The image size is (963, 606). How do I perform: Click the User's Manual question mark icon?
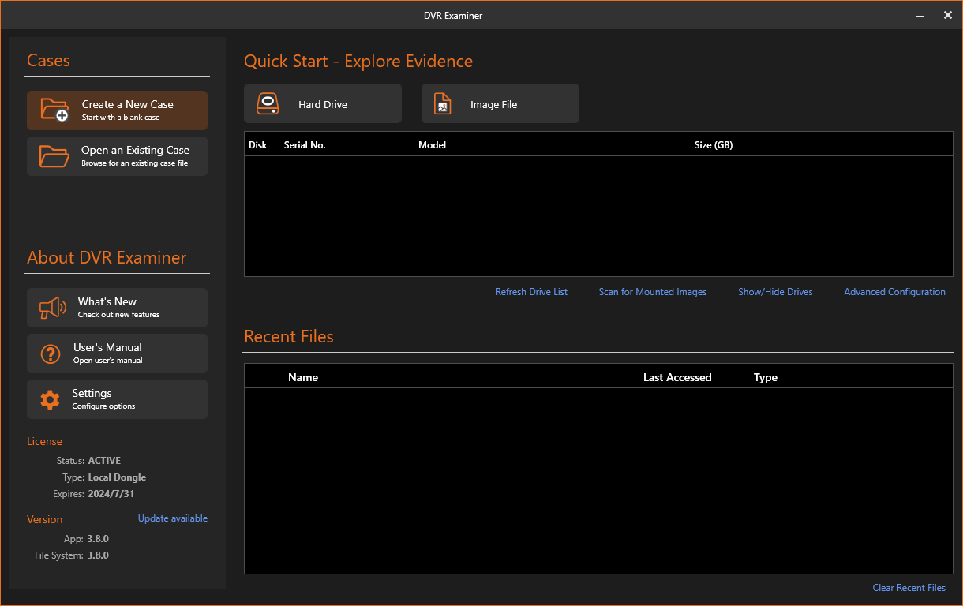[x=51, y=353]
